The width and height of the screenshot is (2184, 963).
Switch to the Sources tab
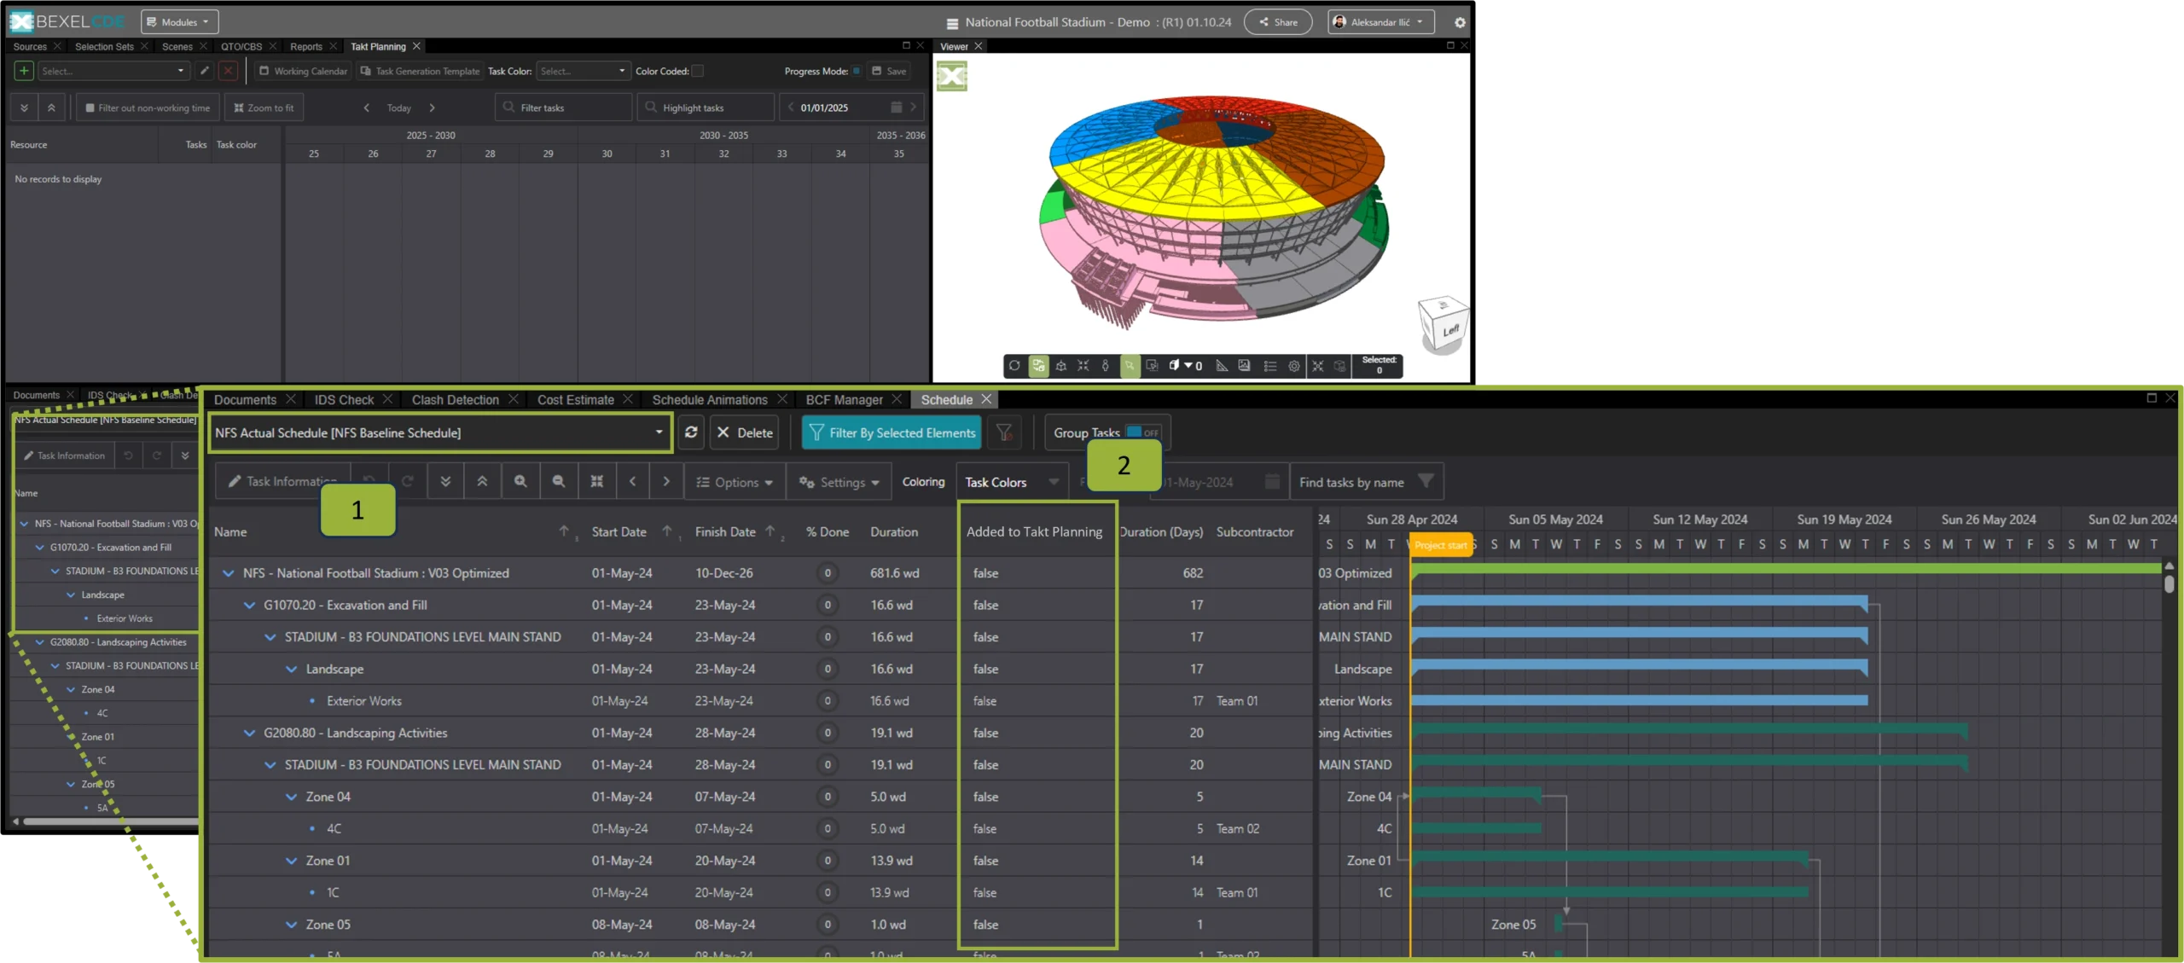[30, 47]
